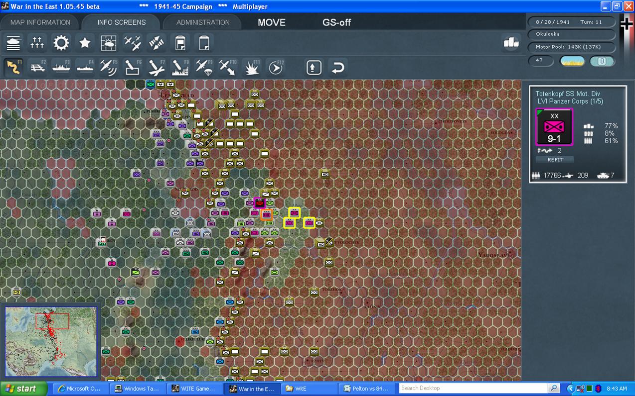Click the star icon in top toolbar

click(85, 43)
